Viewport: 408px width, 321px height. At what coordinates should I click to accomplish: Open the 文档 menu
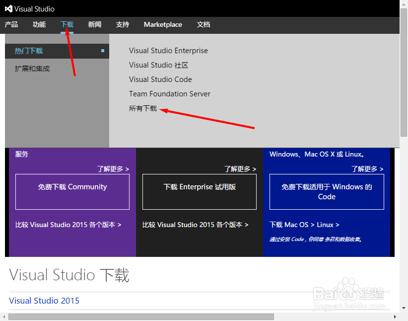pos(204,24)
